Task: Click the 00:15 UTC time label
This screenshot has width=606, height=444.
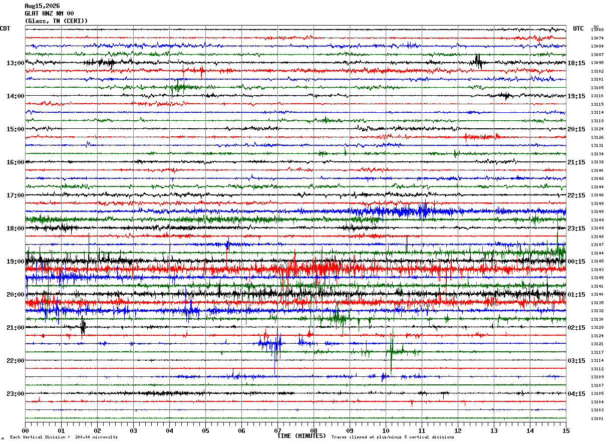Action: [576, 262]
